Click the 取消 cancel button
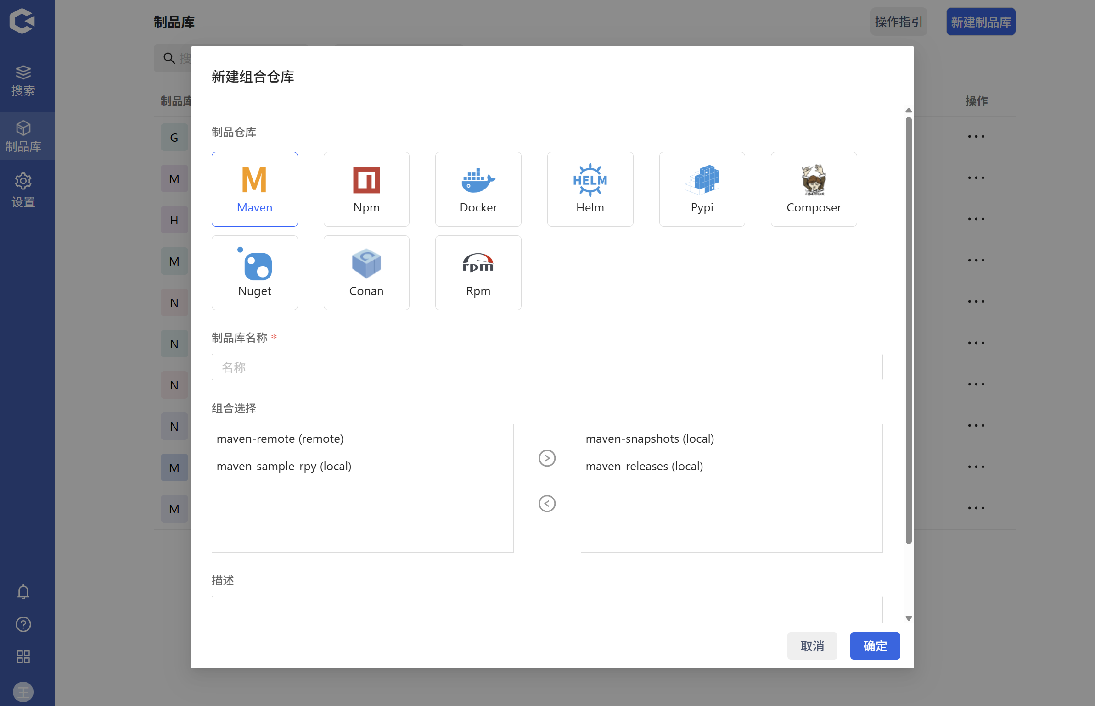The height and width of the screenshot is (706, 1095). tap(811, 645)
